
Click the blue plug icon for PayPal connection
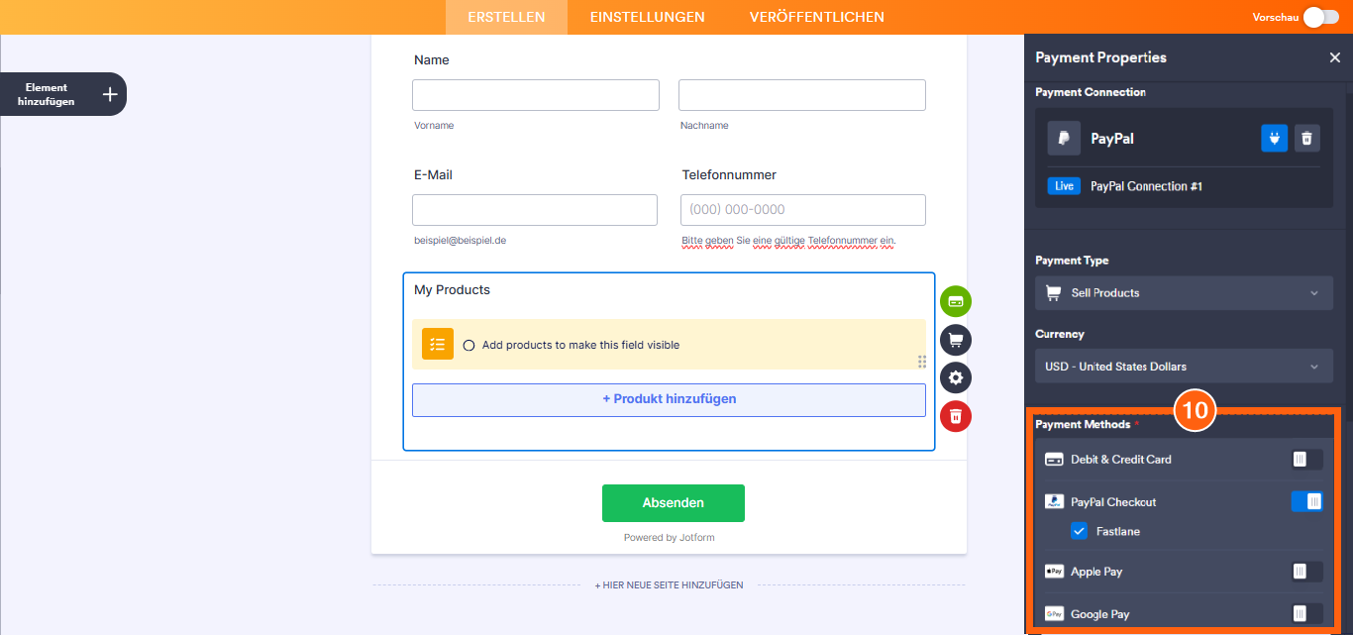pos(1274,138)
